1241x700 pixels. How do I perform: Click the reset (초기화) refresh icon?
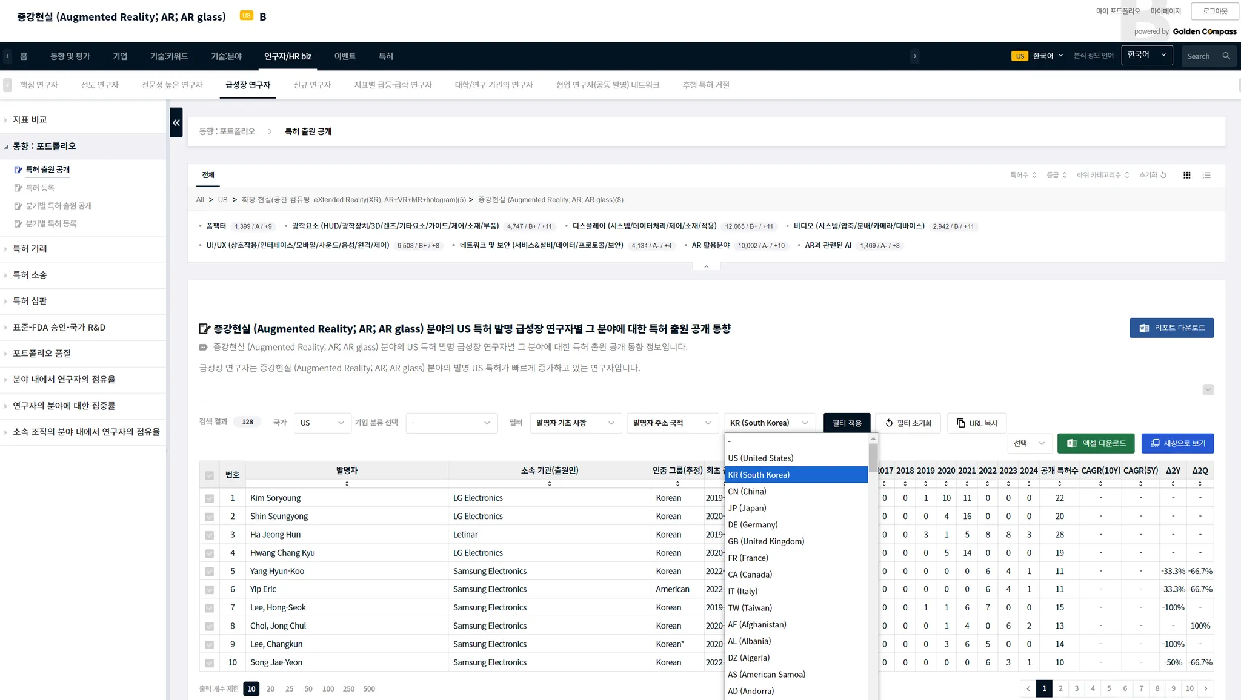click(1163, 175)
